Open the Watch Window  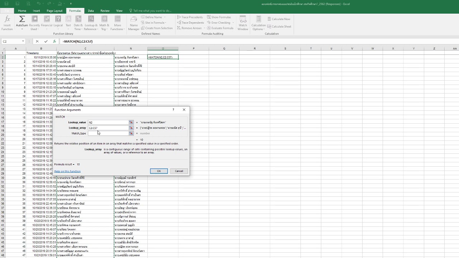243,23
